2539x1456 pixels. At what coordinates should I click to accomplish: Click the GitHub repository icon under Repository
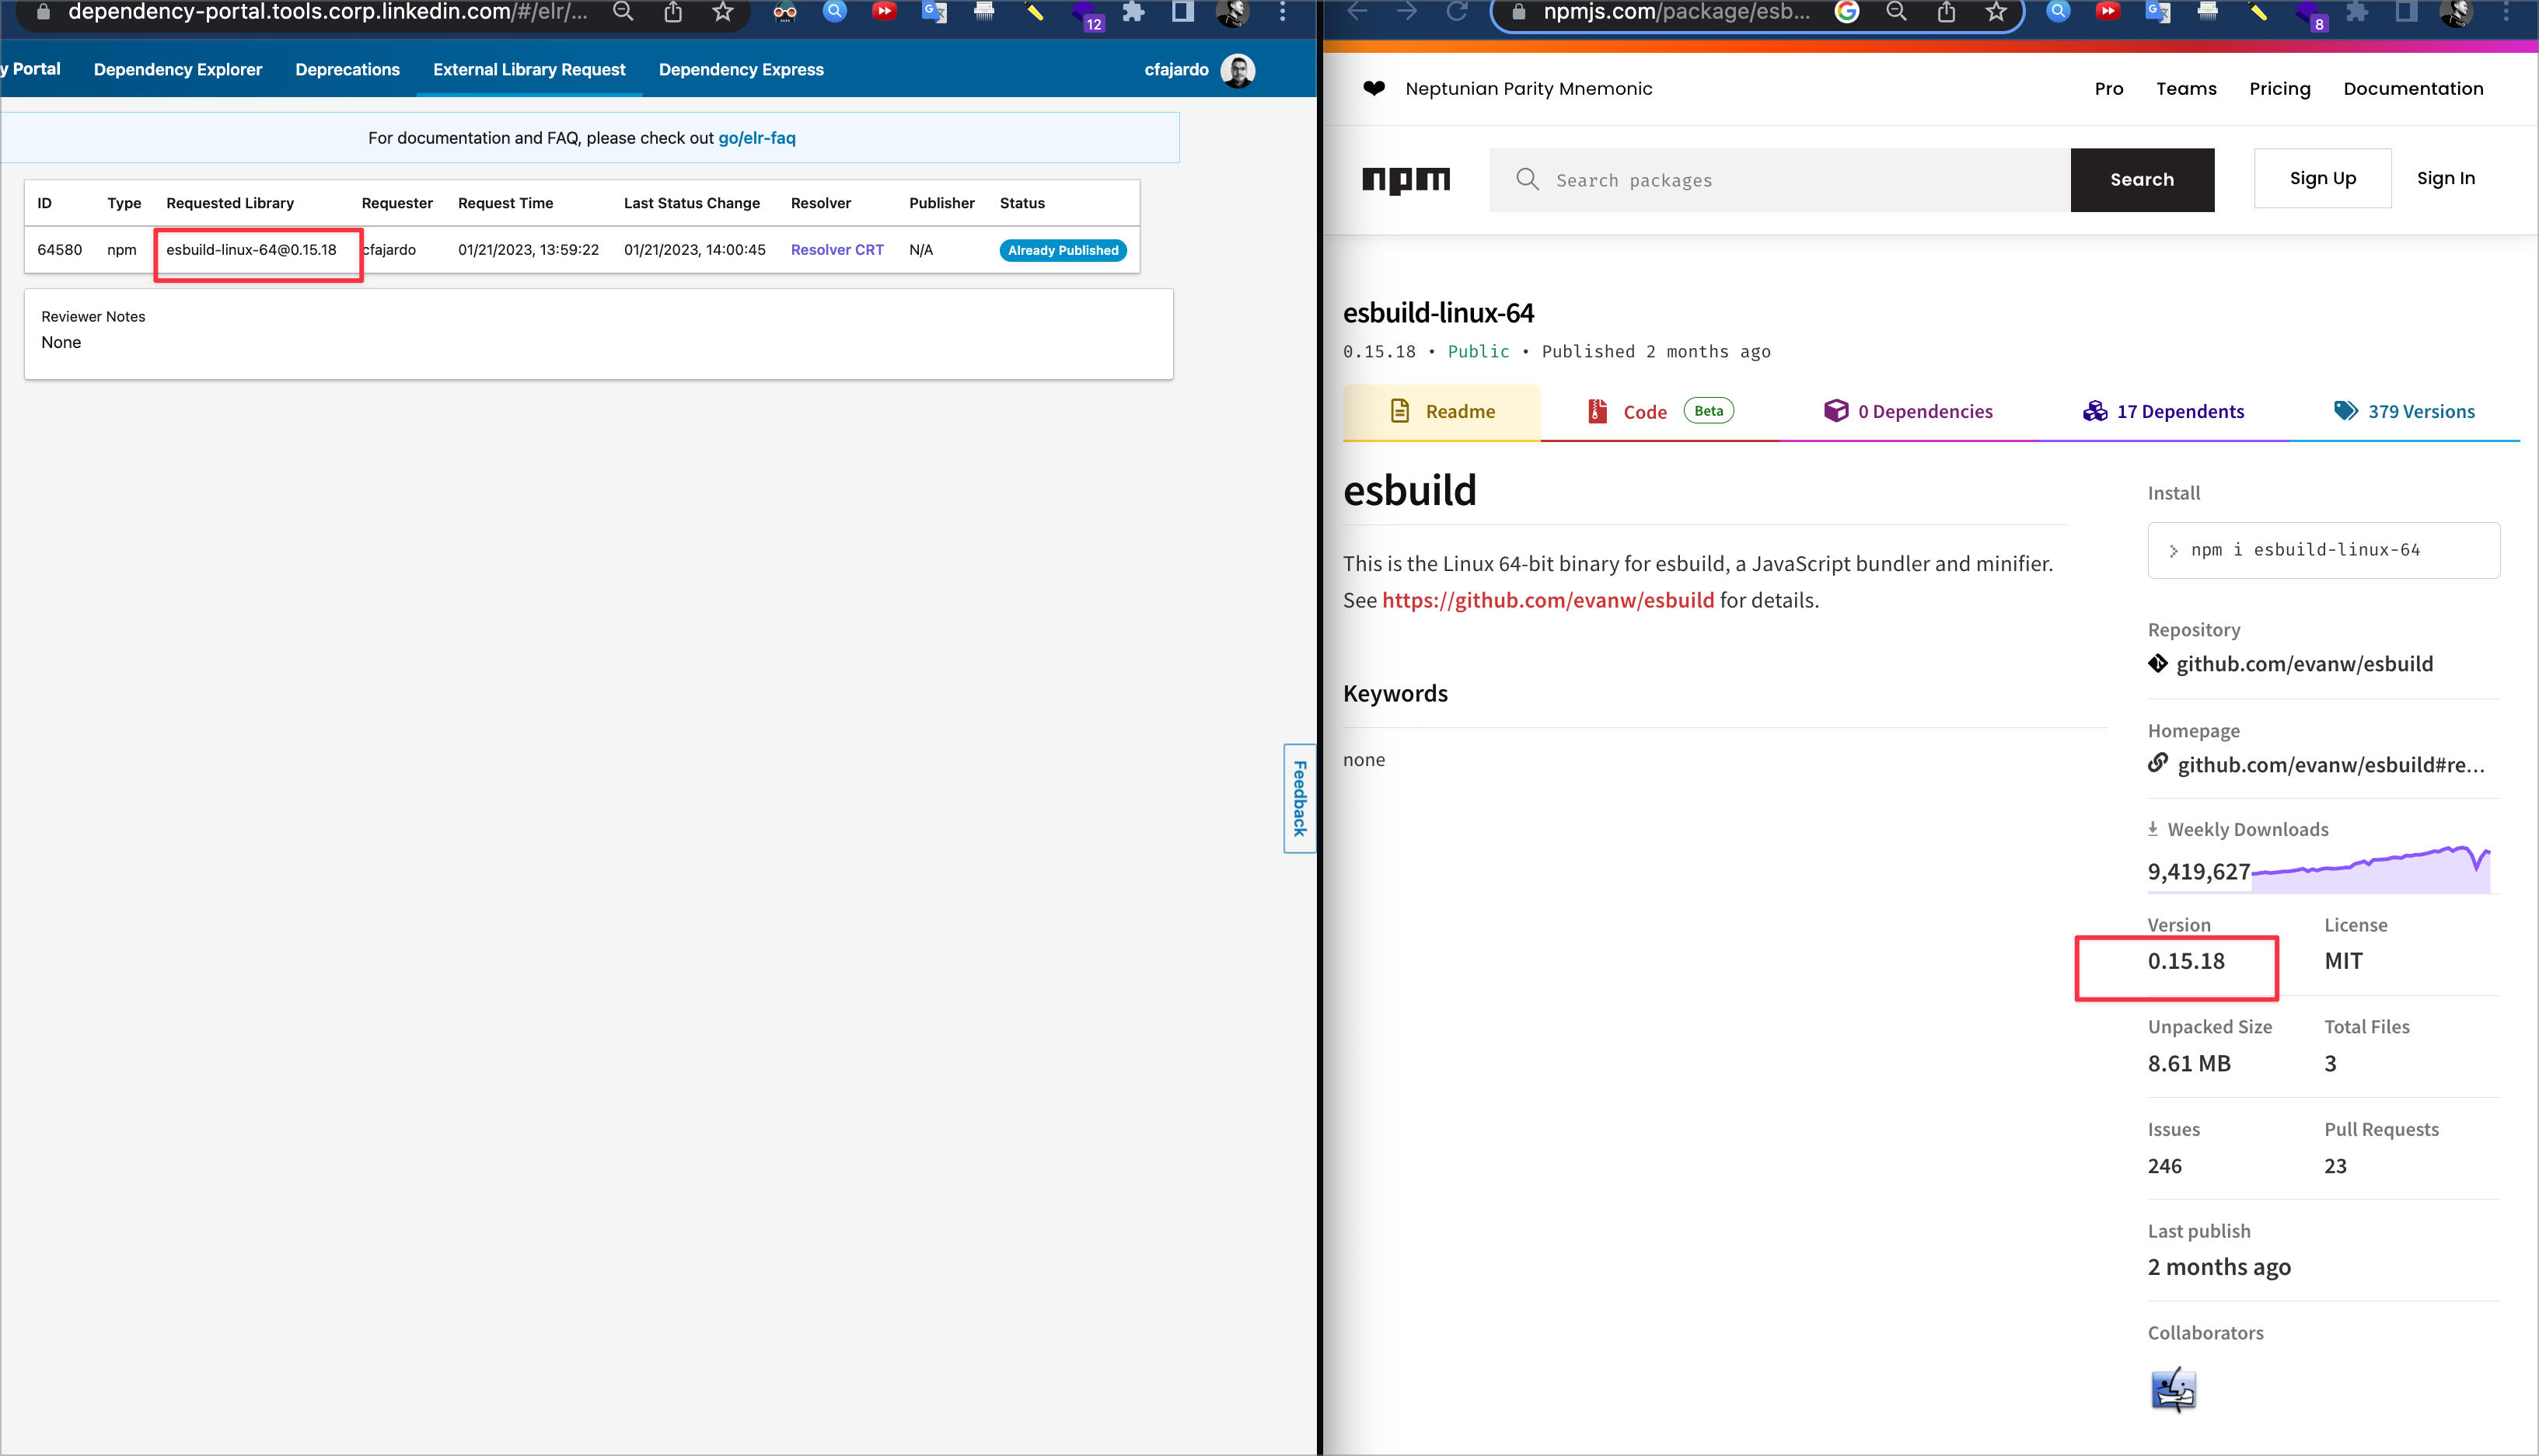[x=2157, y=663]
